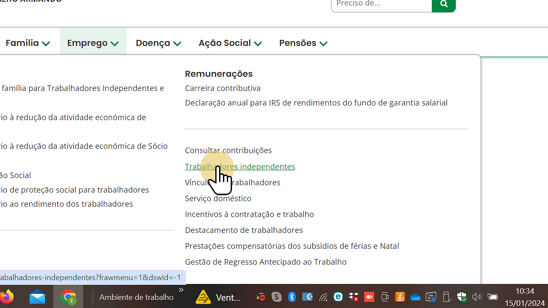
Task: Open Skype from the system tray
Action: click(276, 296)
